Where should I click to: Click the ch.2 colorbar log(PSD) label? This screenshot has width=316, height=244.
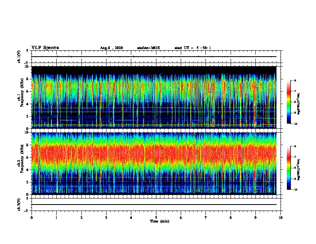point(299,169)
